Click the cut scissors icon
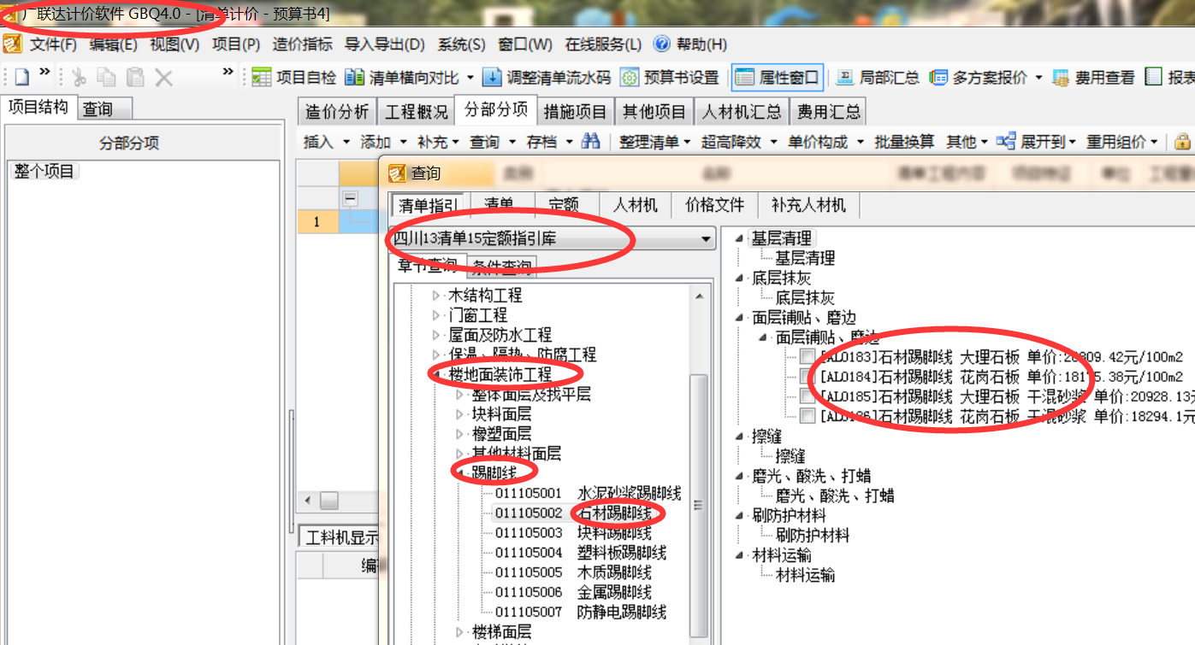The width and height of the screenshot is (1195, 645). pos(79,78)
